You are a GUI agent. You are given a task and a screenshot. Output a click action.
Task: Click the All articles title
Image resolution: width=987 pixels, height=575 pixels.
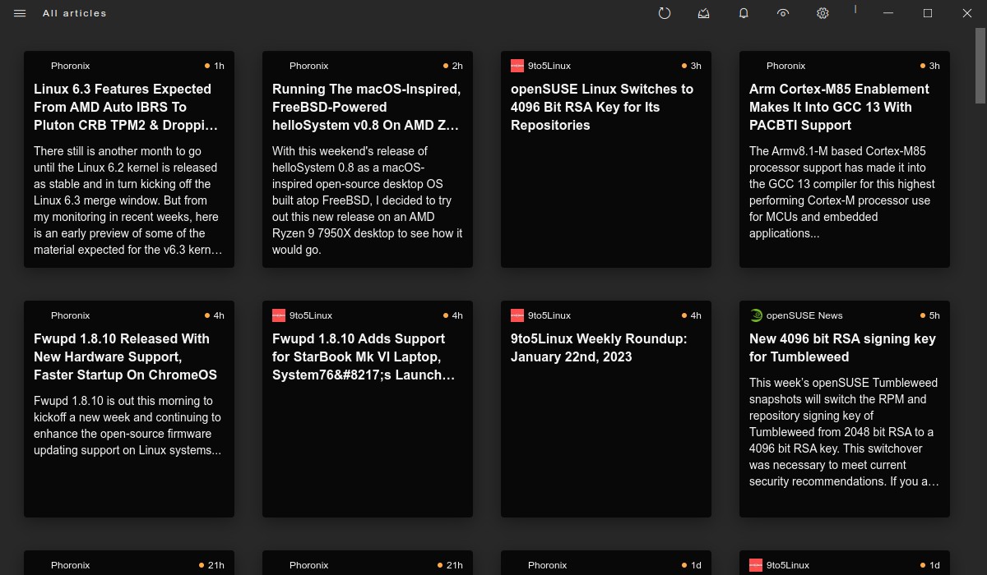(x=75, y=13)
